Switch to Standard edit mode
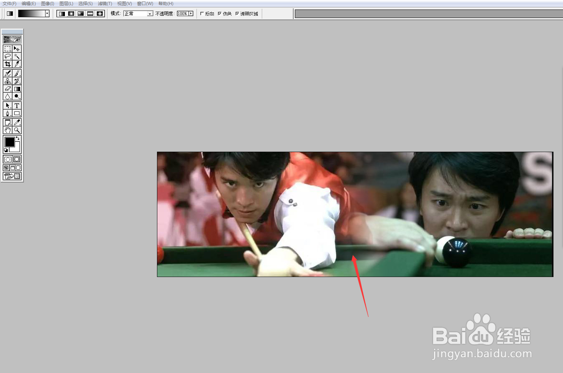This screenshot has width=563, height=373. 8,159
